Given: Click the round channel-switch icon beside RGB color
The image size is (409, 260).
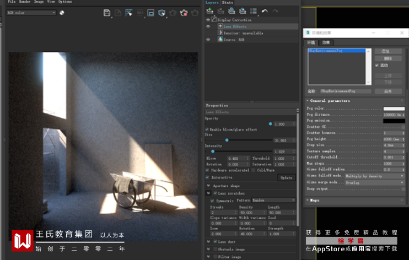Looking at the screenshot, I should click(x=62, y=13).
